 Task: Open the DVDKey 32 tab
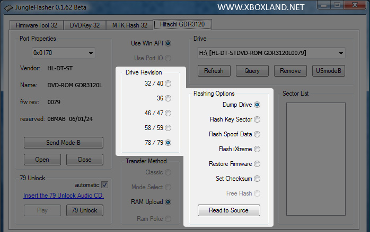point(85,25)
